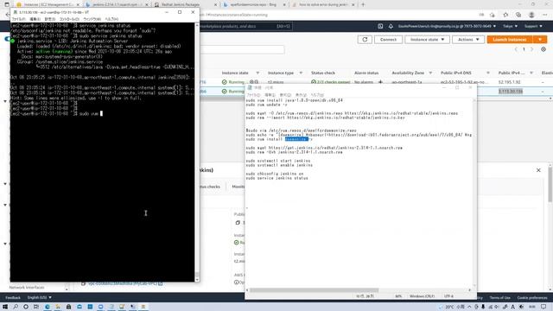
Task: Open Tera Term File menu
Action: [19, 19]
